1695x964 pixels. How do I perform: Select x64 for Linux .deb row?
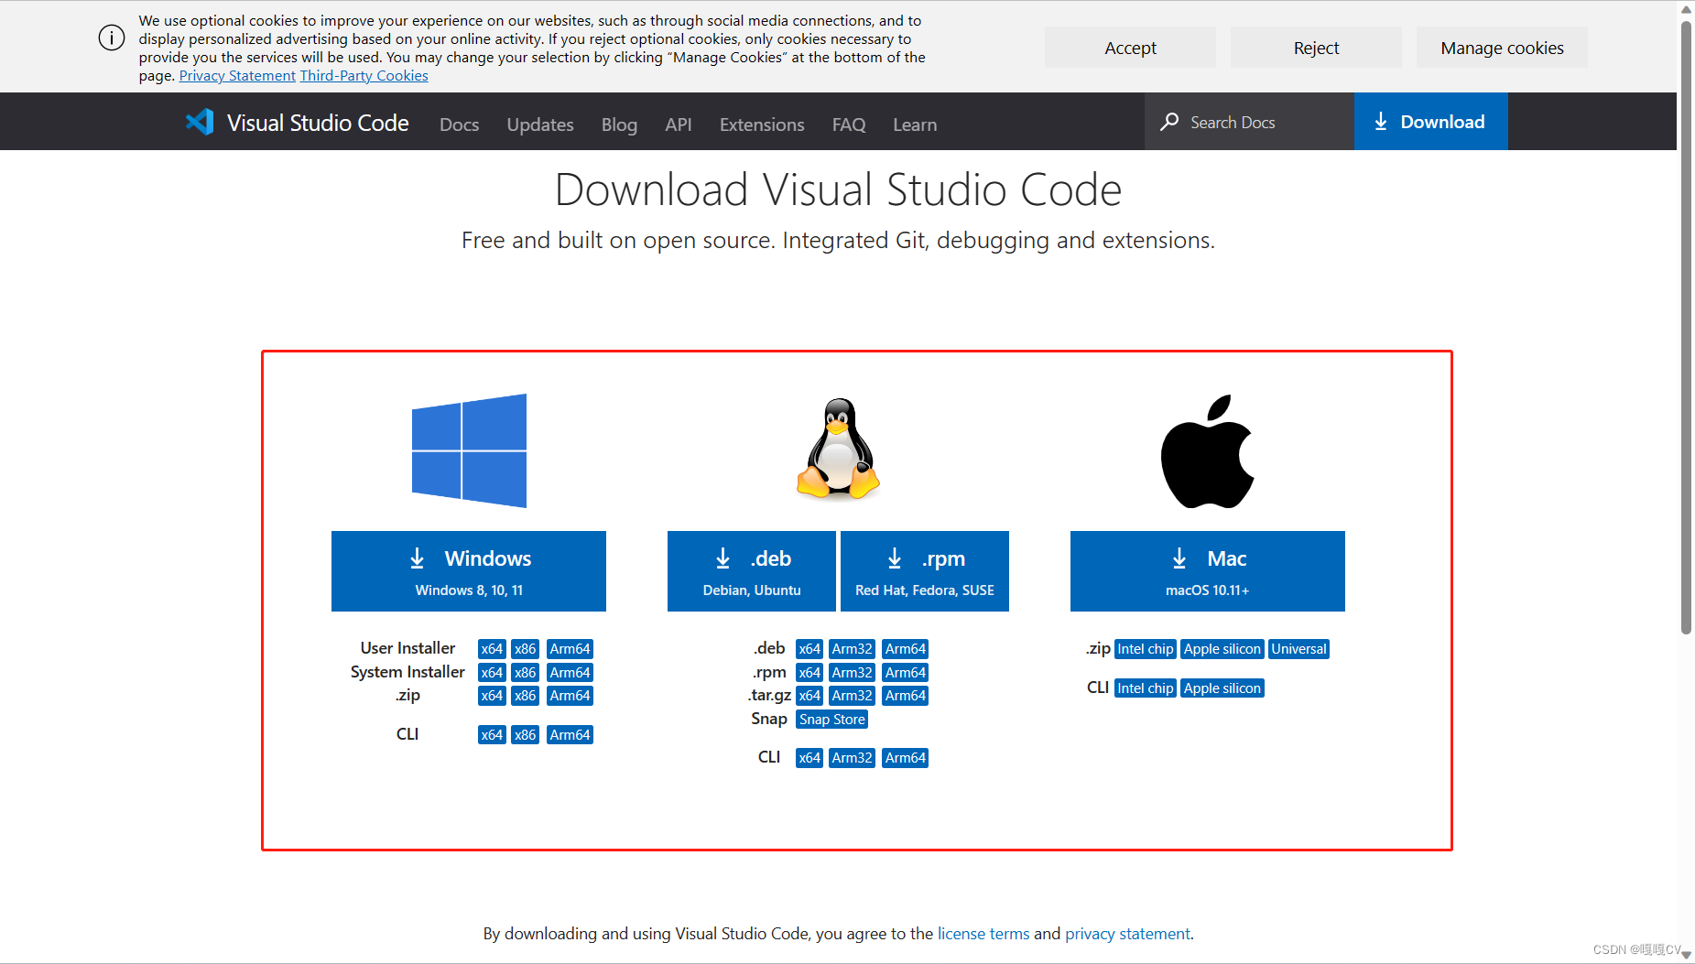[809, 649]
